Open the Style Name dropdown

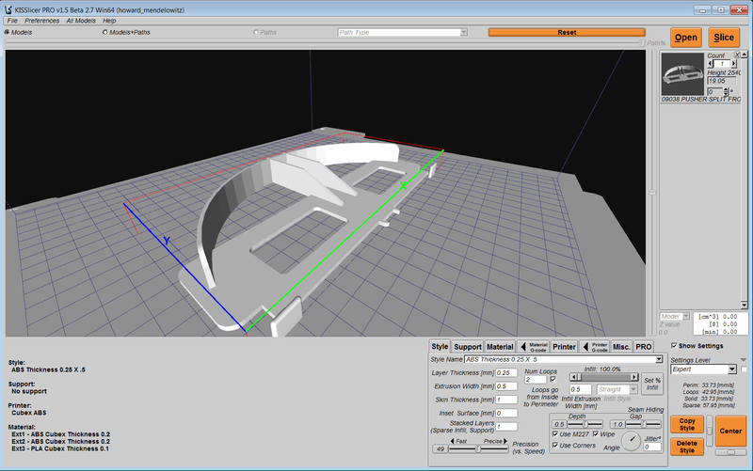pos(564,359)
